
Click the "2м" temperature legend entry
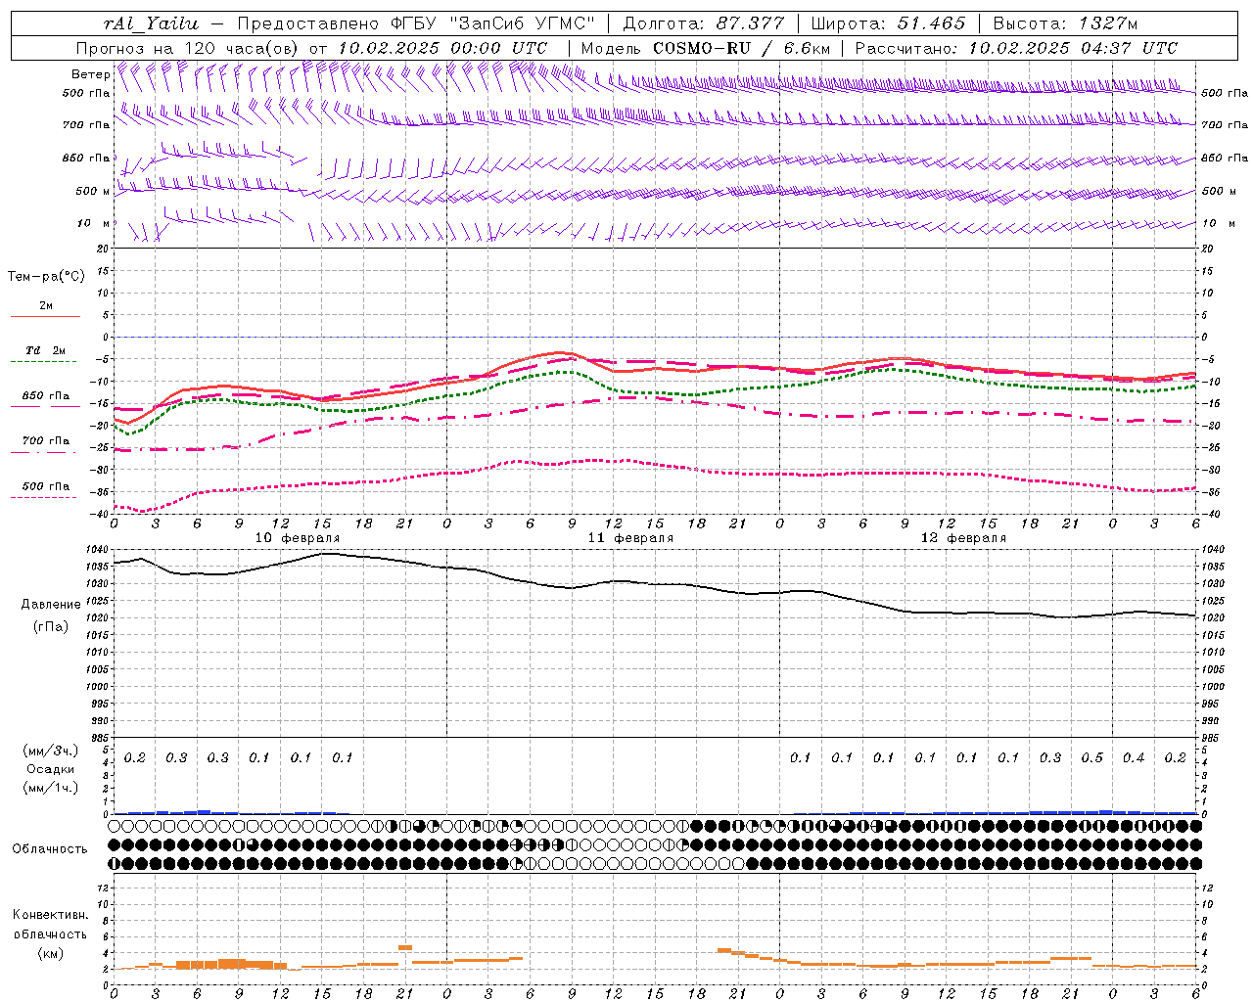coord(46,306)
